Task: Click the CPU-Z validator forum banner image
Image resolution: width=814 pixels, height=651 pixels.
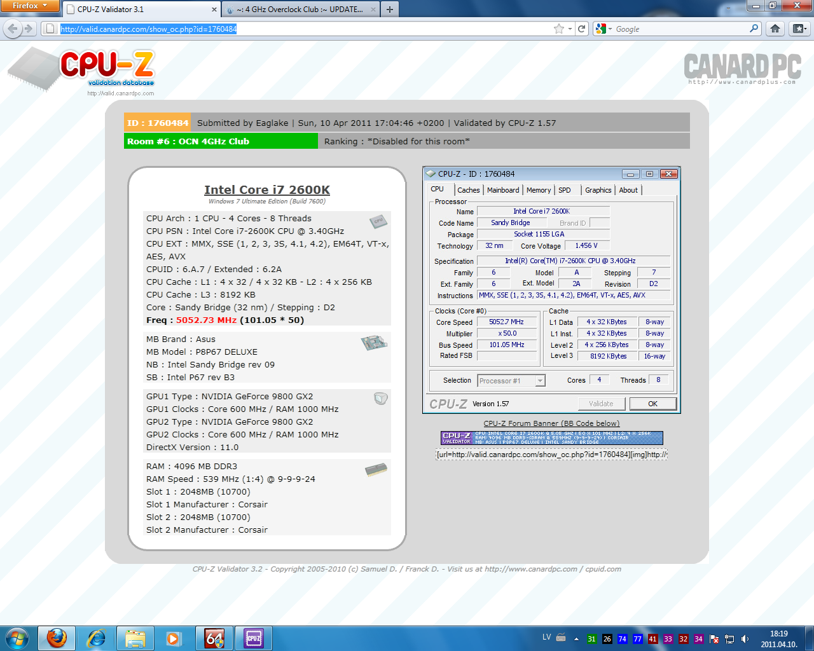Action: (x=552, y=438)
